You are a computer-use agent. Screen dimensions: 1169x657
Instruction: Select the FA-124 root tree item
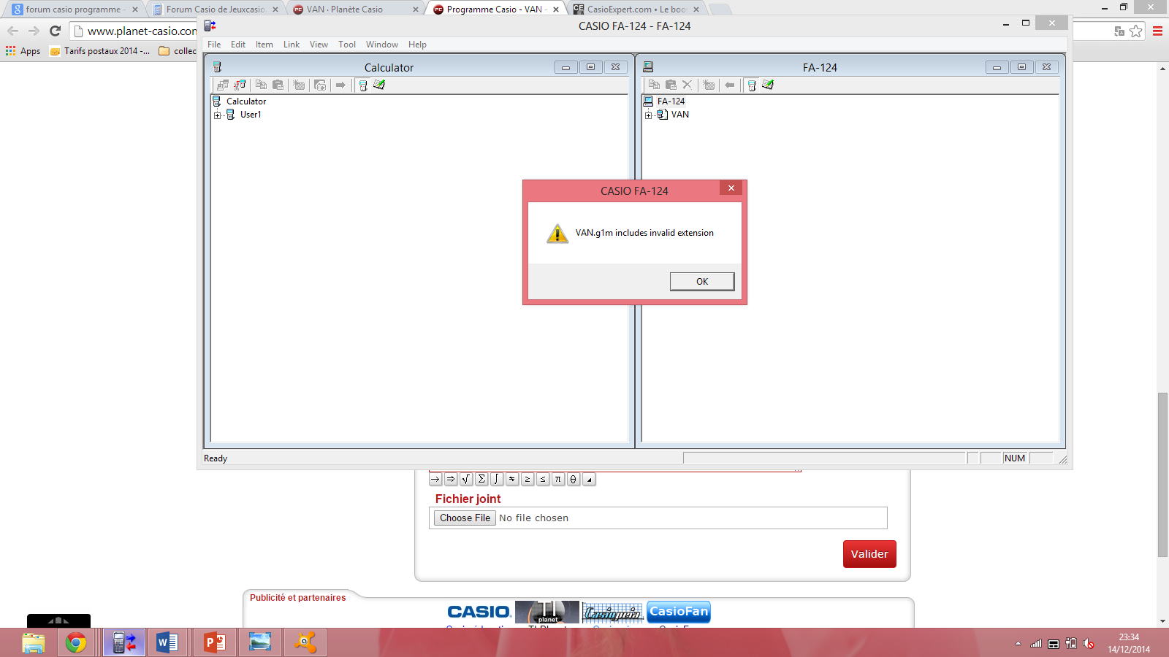[671, 101]
